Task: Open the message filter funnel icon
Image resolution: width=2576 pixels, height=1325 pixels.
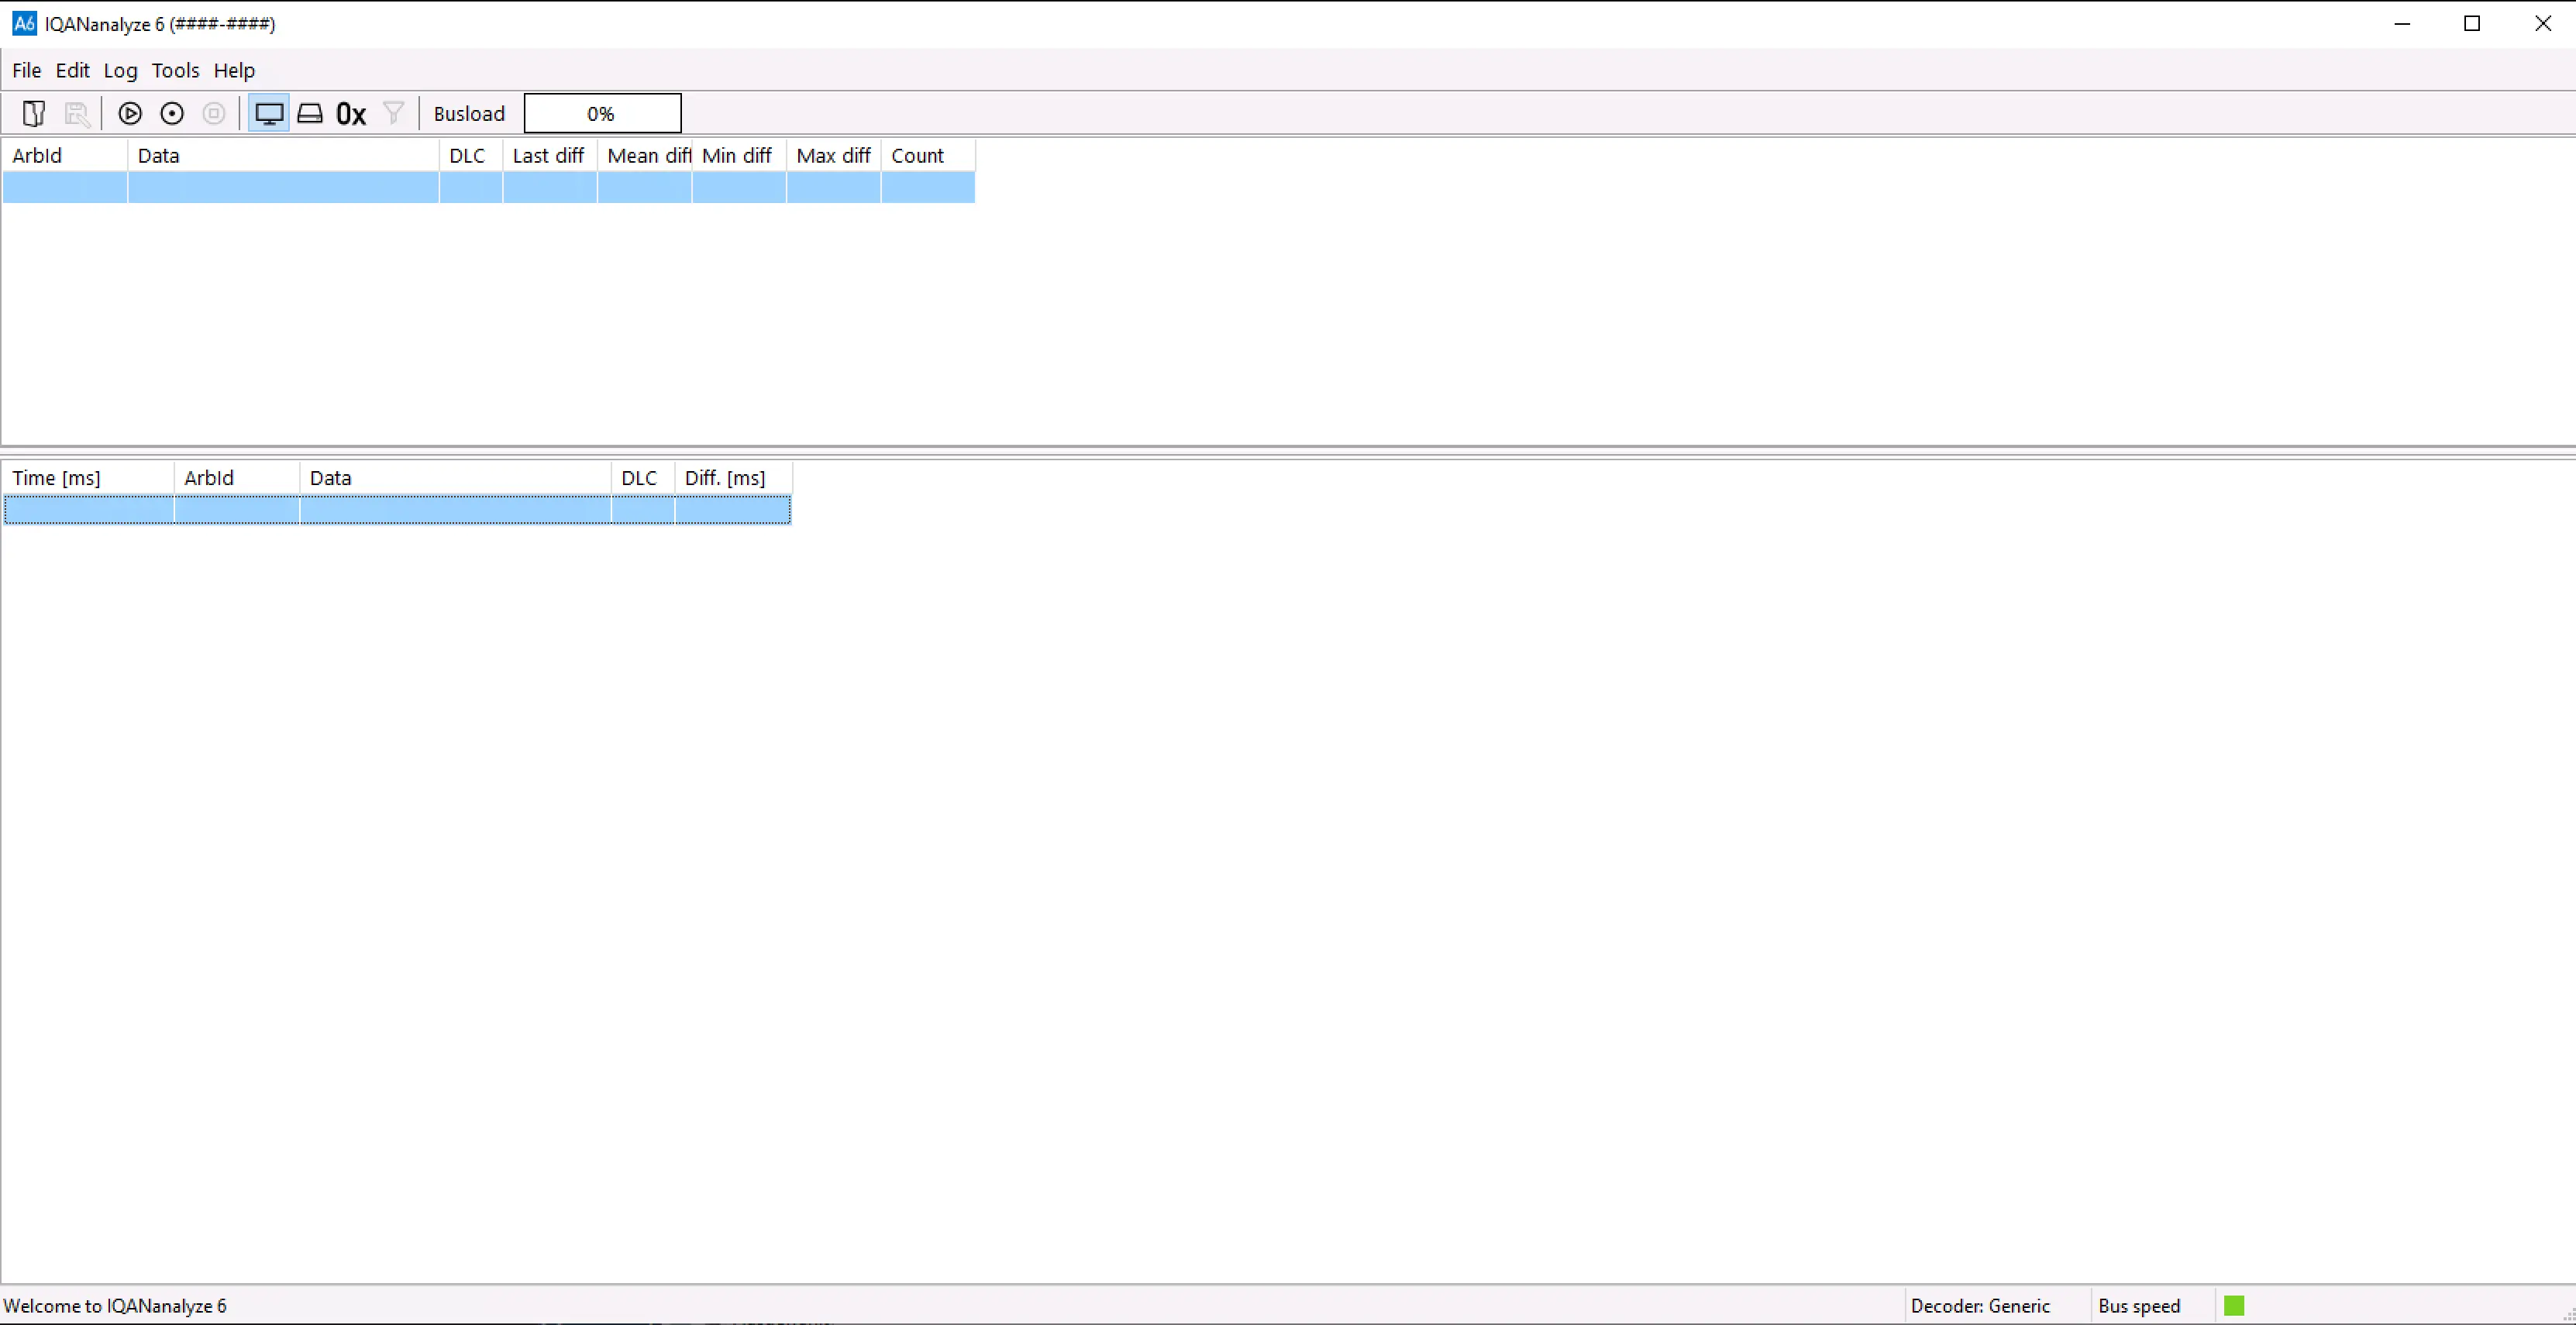Action: pyautogui.click(x=392, y=113)
